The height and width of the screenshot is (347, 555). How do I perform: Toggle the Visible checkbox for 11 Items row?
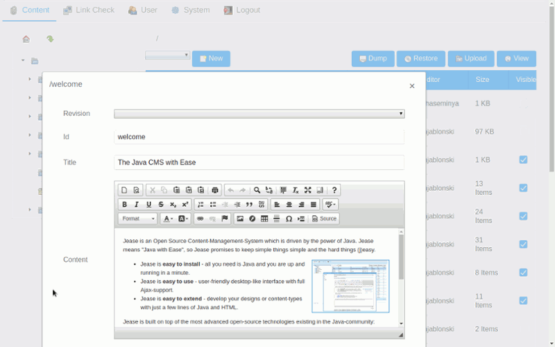coord(523,301)
